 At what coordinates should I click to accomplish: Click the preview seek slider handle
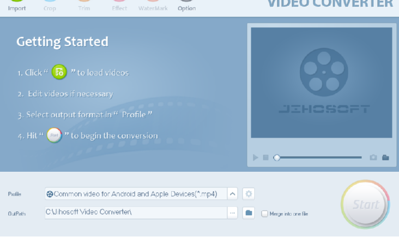[x=276, y=157]
